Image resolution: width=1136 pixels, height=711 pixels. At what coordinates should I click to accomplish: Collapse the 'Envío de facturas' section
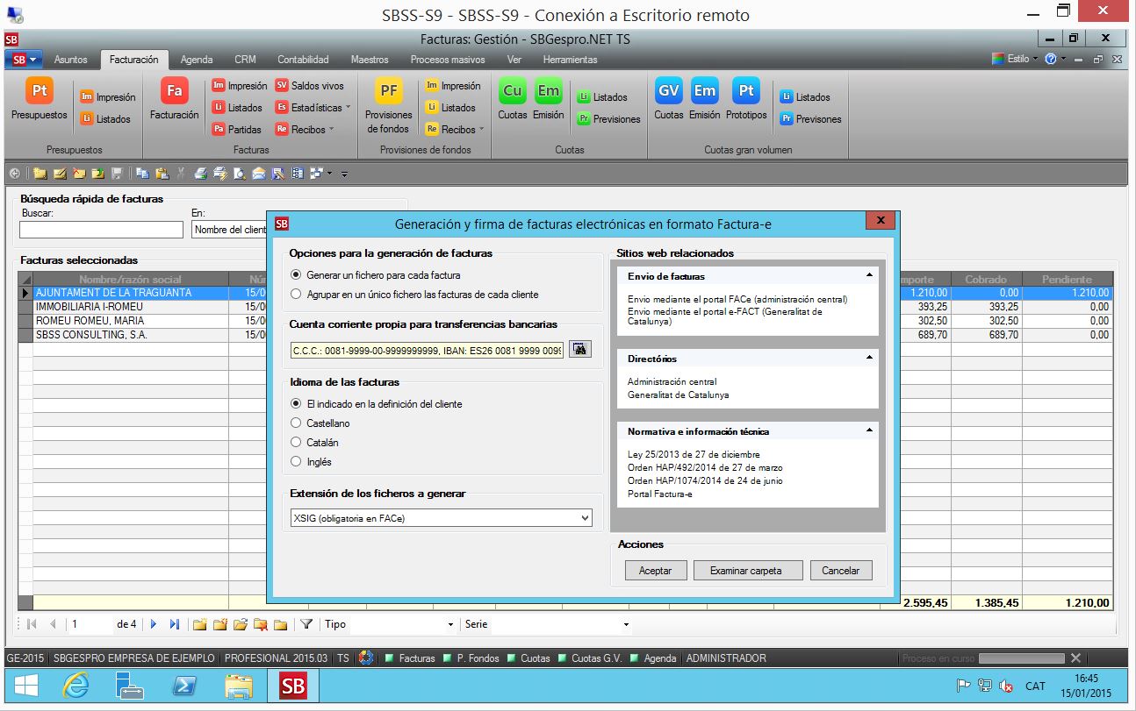coord(869,276)
